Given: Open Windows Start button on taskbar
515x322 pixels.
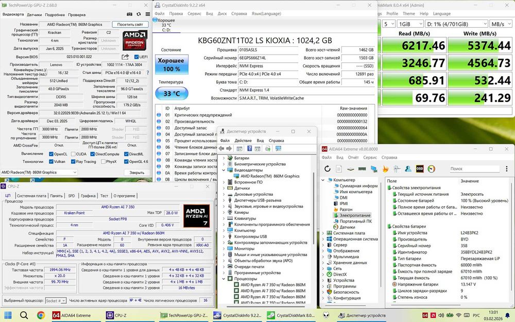Looking at the screenshot, I should pos(8,315).
